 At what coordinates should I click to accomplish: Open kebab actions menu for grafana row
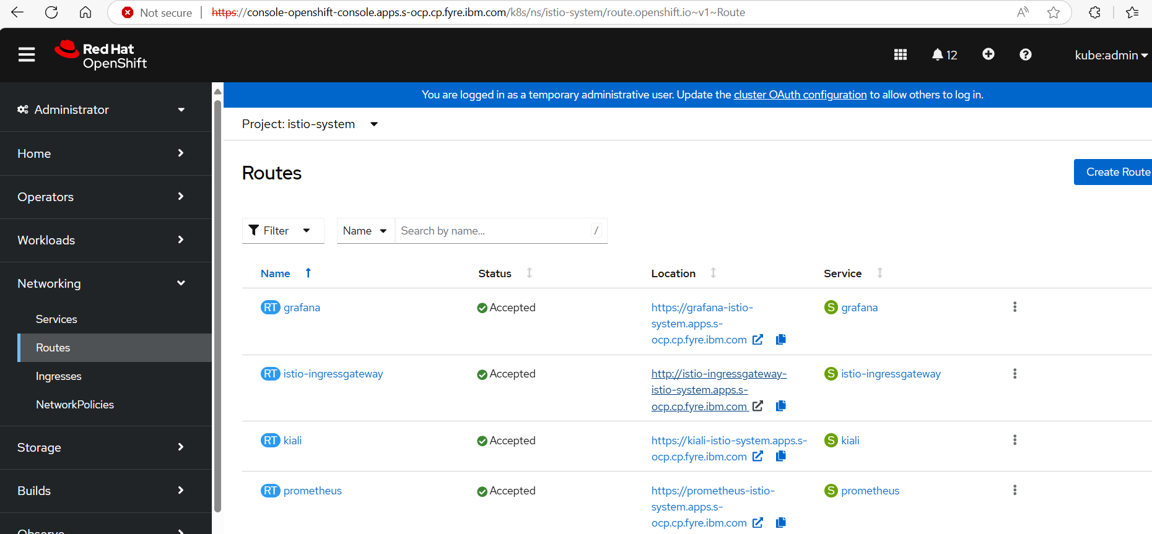tap(1015, 307)
